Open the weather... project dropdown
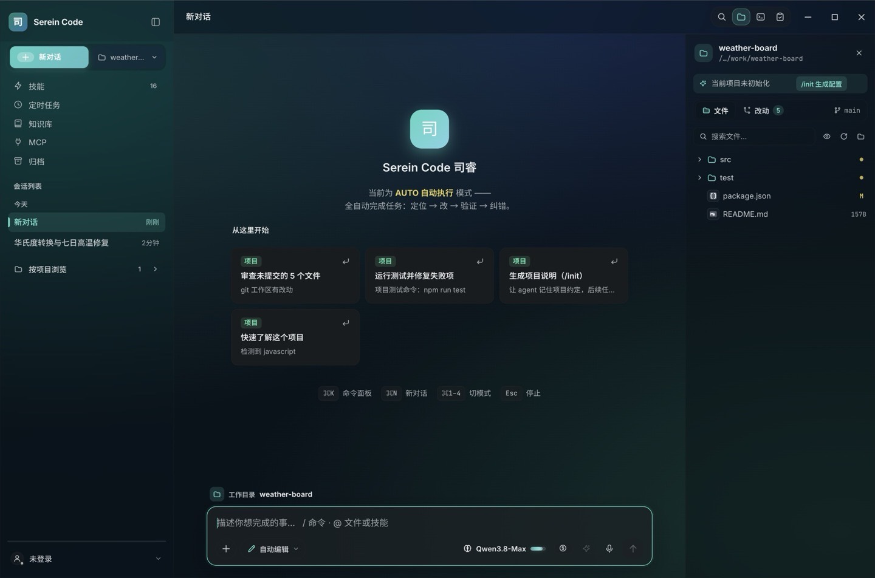Viewport: 875px width, 578px height. (128, 57)
